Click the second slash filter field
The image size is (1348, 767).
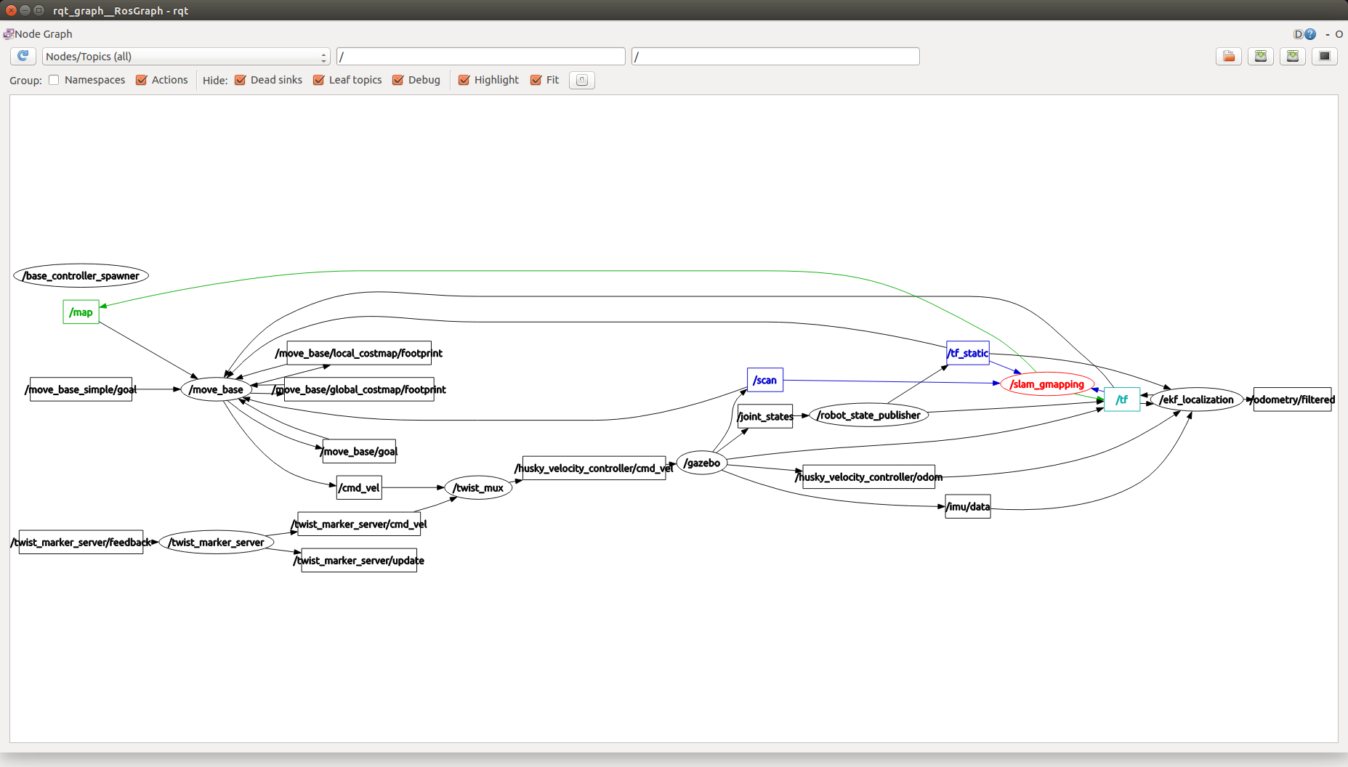[x=775, y=56]
